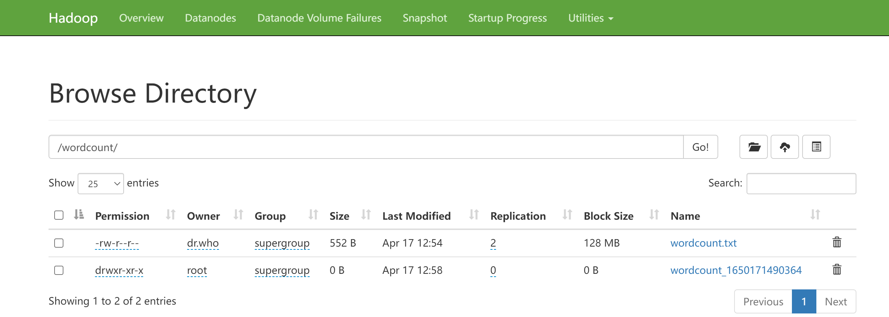Open the replication value 2 for wordcount.txt
This screenshot has width=889, height=317.
tap(493, 243)
